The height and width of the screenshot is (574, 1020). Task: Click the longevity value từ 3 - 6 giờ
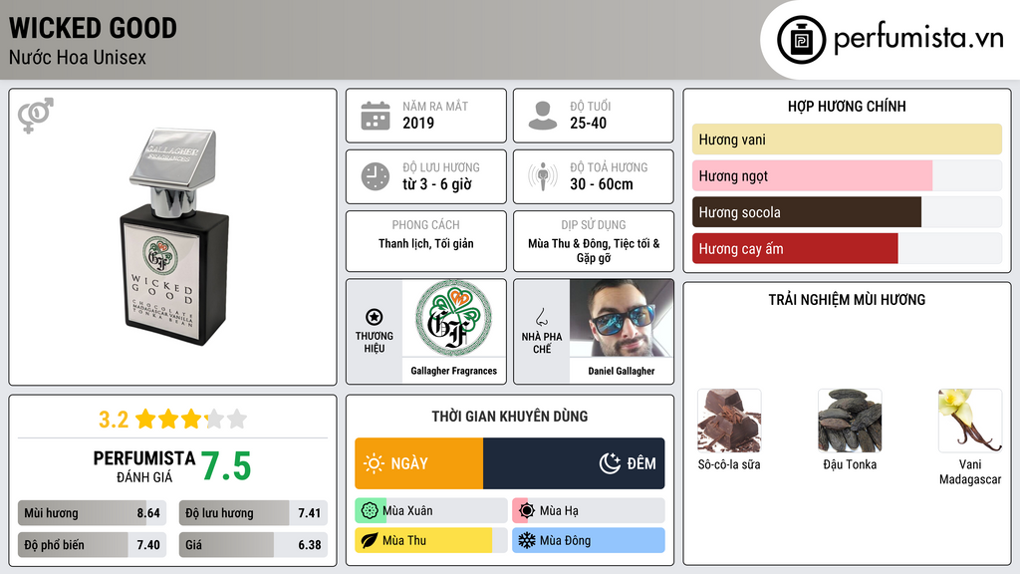tap(437, 184)
